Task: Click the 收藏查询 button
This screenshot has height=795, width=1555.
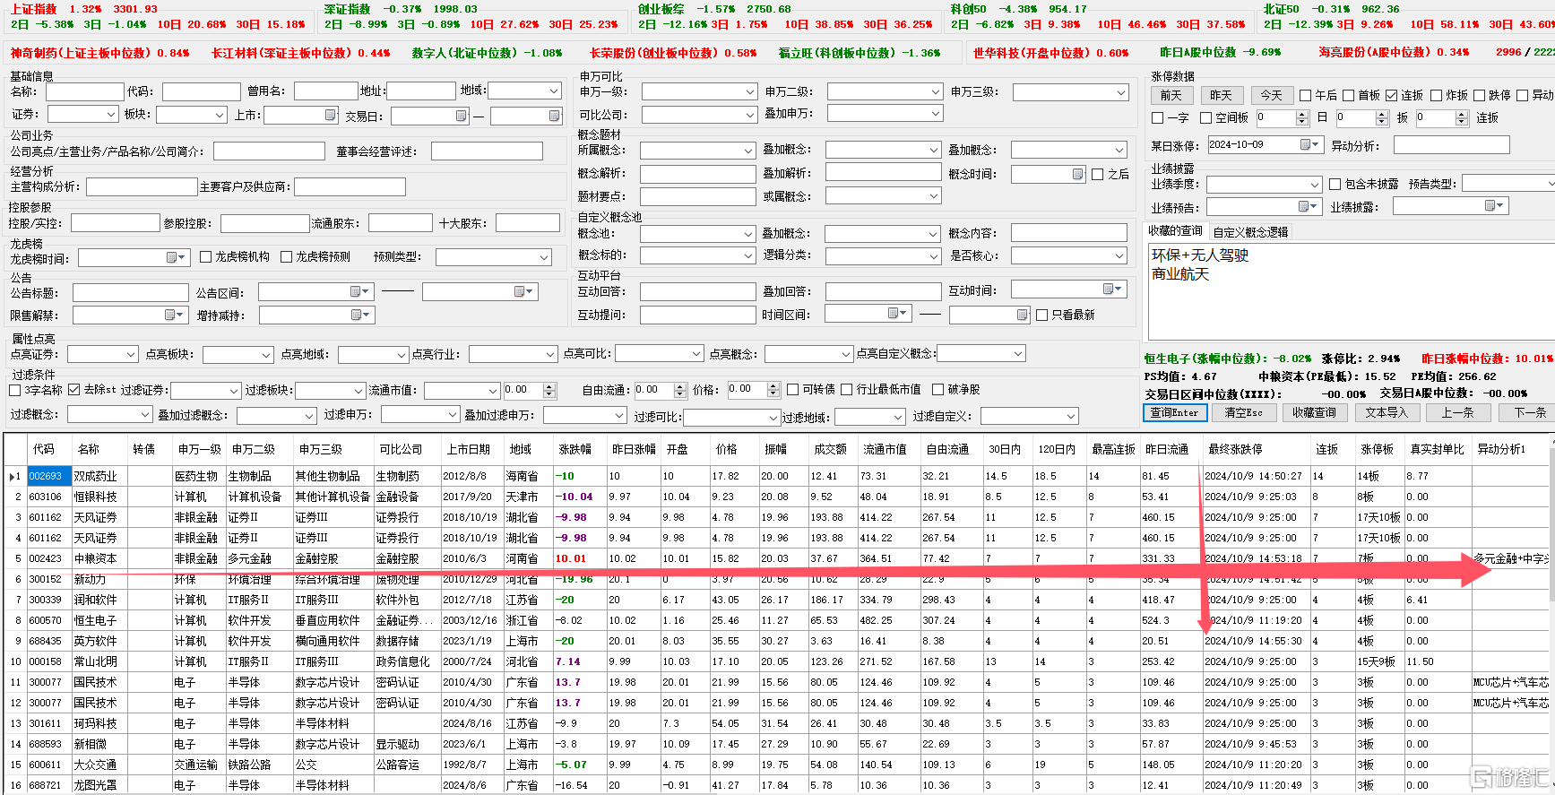Action: (x=1314, y=412)
